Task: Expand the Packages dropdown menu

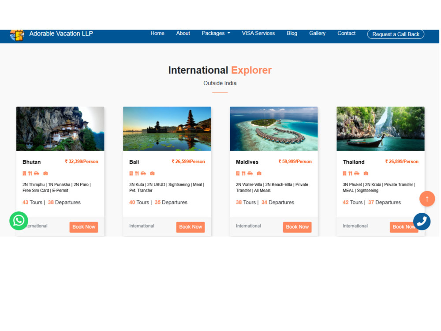Action: 216,33
